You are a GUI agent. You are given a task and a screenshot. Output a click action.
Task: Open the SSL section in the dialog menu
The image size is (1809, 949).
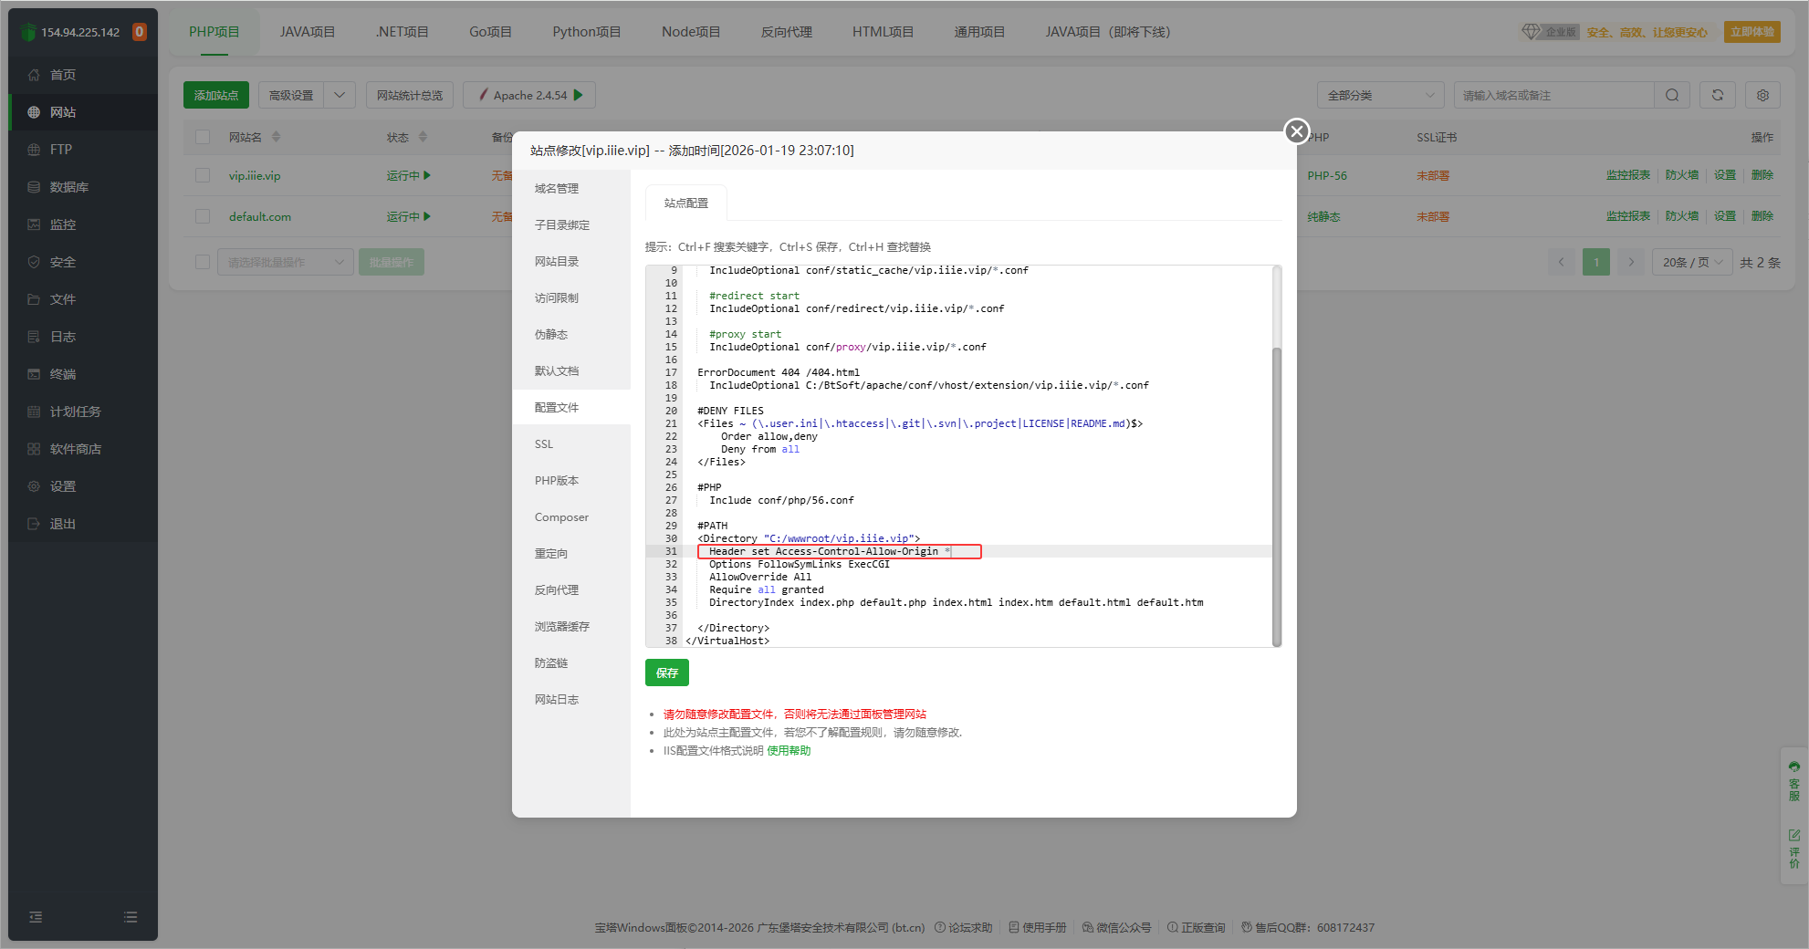544,444
